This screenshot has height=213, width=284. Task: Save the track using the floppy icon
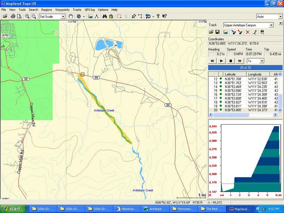[x=217, y=32]
